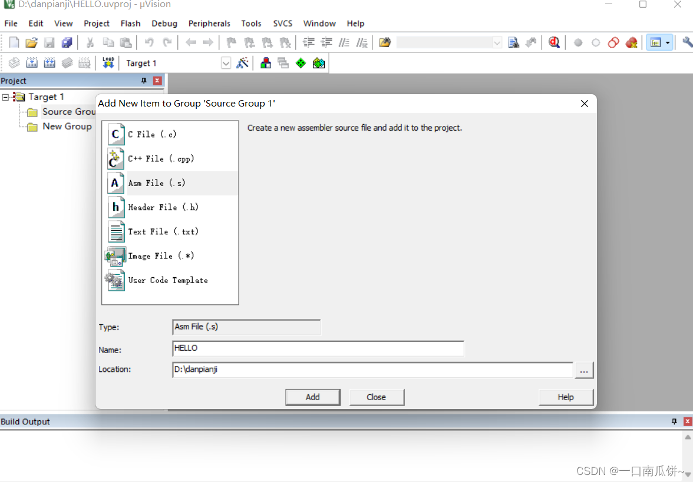
Task: Open the find text combo box dropdown
Action: (497, 43)
